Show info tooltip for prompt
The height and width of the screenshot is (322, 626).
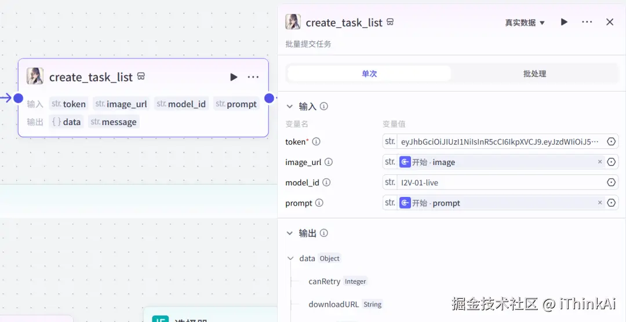(x=319, y=203)
